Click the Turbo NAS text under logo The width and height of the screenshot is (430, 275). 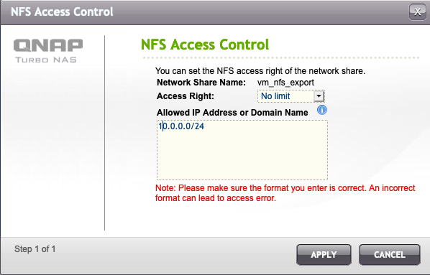coord(46,60)
